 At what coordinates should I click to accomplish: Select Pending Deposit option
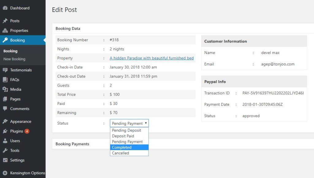click(x=129, y=130)
